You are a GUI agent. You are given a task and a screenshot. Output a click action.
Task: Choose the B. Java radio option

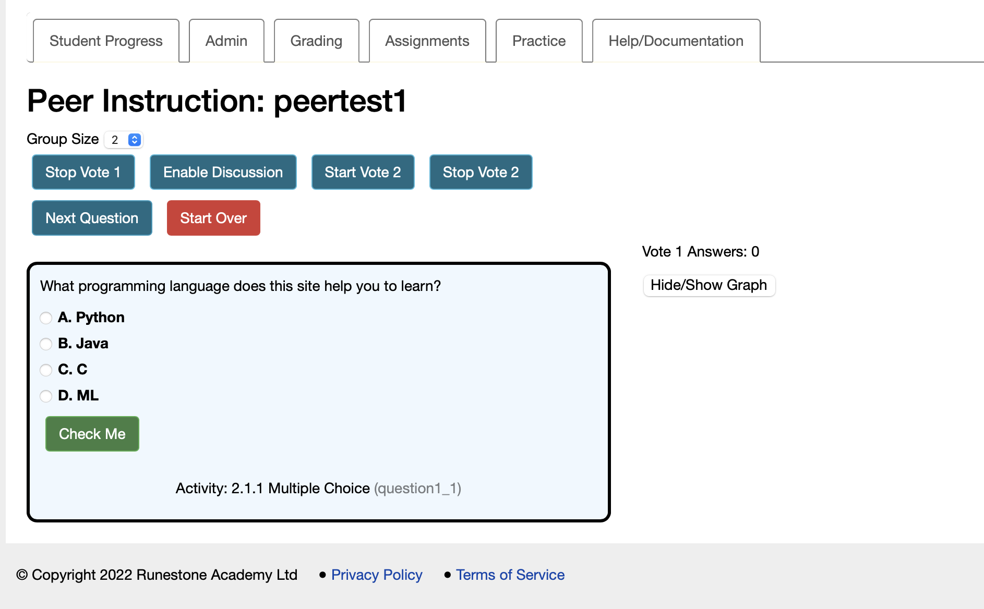tap(46, 344)
